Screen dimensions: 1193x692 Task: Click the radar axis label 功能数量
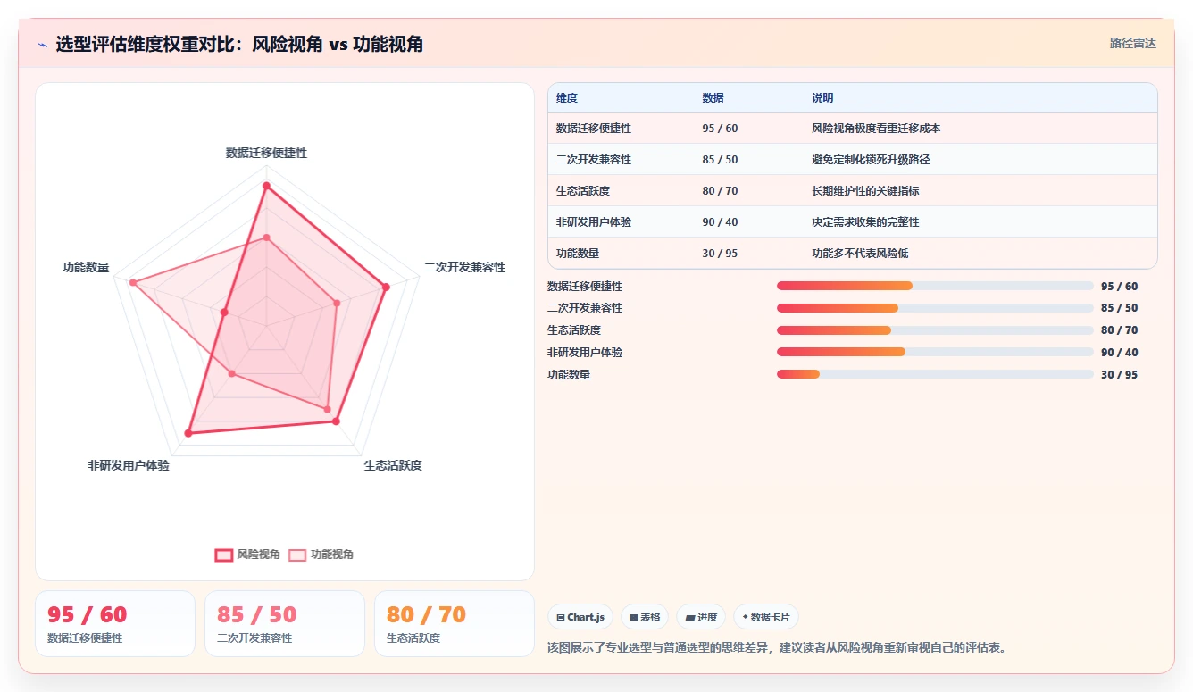86,268
